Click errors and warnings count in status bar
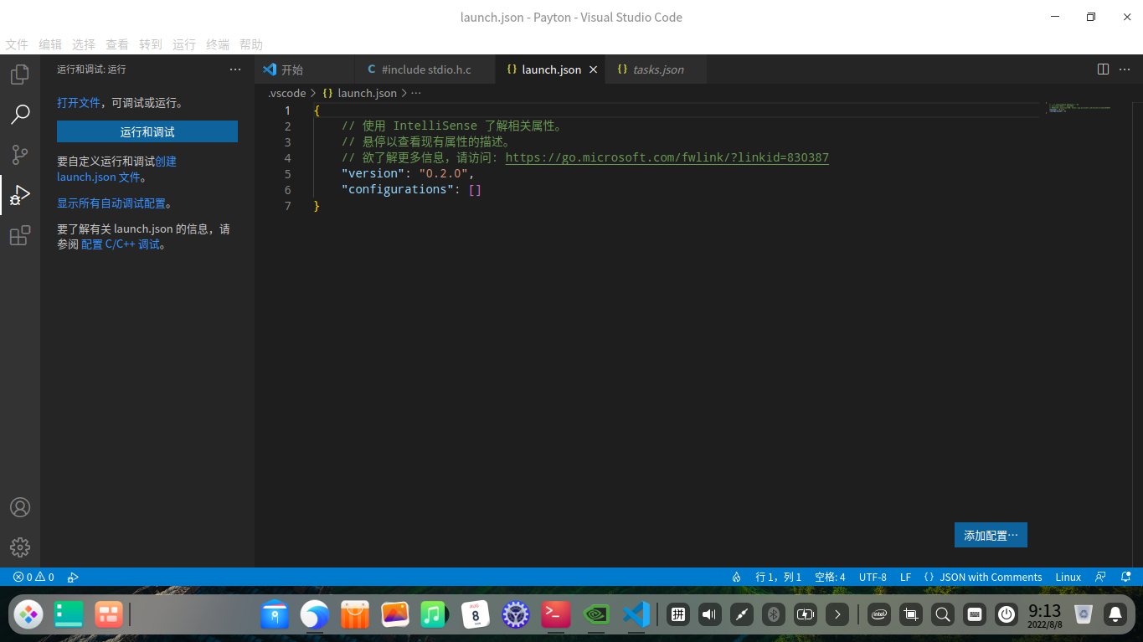 click(33, 577)
